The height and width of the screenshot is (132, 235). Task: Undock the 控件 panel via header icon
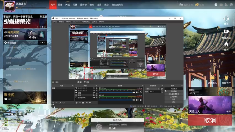tap(182, 86)
